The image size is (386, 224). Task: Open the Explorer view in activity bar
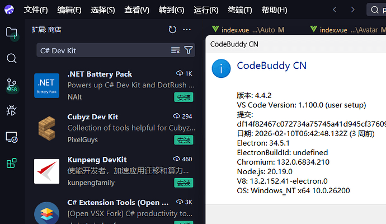[x=12, y=32]
